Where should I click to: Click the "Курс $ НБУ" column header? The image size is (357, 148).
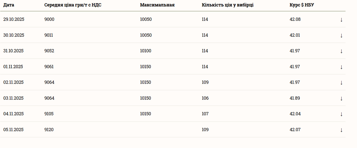pos(302,5)
